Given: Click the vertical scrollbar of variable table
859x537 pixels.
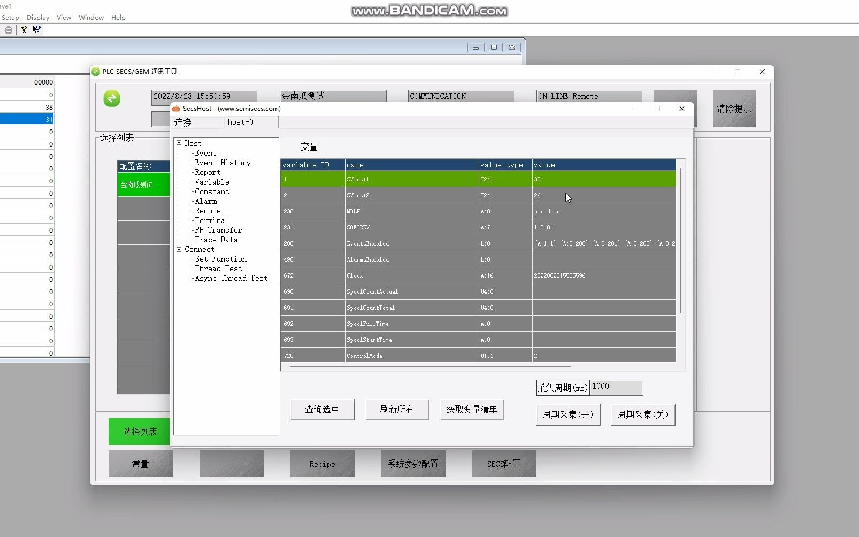Looking at the screenshot, I should (x=680, y=241).
